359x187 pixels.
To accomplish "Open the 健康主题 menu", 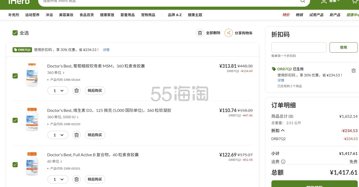I will click(195, 15).
